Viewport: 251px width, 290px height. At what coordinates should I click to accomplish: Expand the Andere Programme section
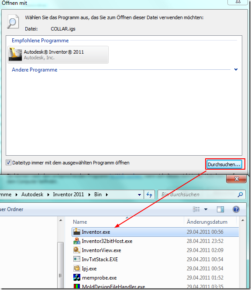pos(236,69)
